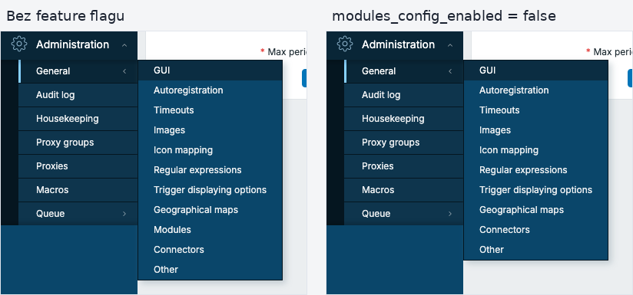Select General in left screenshot sidebar
Screen dimensions: 633x295
click(78, 71)
